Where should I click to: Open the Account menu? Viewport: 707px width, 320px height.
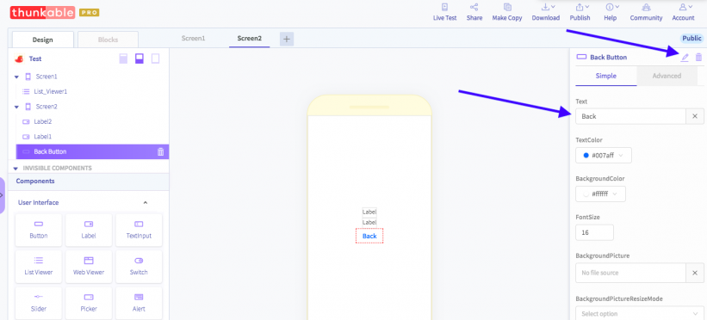683,12
